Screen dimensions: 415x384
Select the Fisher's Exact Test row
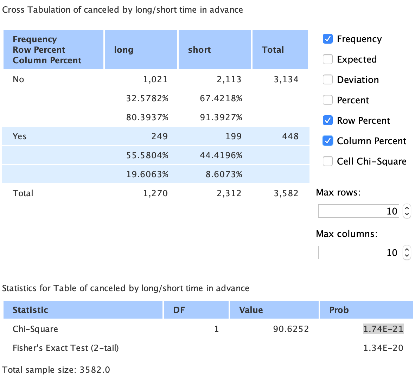tap(66, 348)
